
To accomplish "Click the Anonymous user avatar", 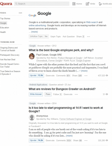I will (32, 117).
